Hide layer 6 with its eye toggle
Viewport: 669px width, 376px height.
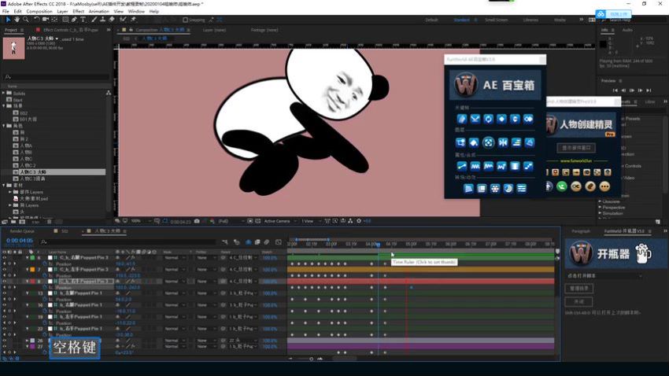(x=5, y=257)
